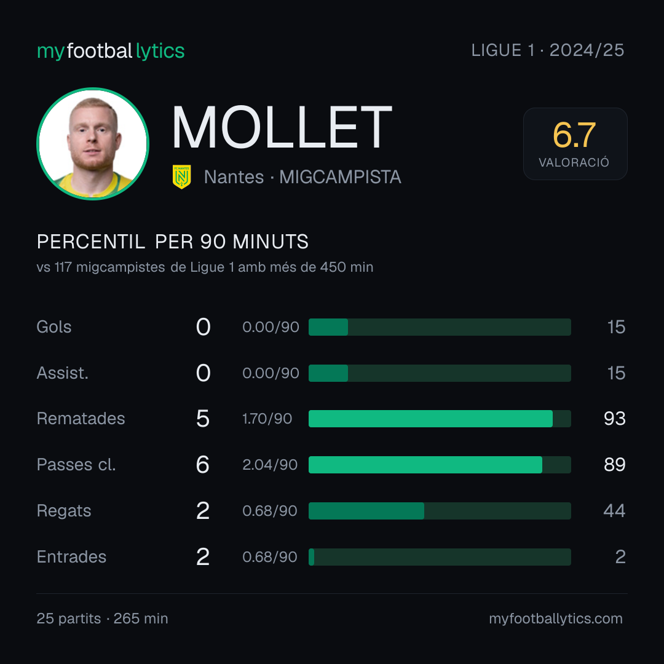The width and height of the screenshot is (664, 664).
Task: Click the myfootballytics logo
Action: [111, 51]
